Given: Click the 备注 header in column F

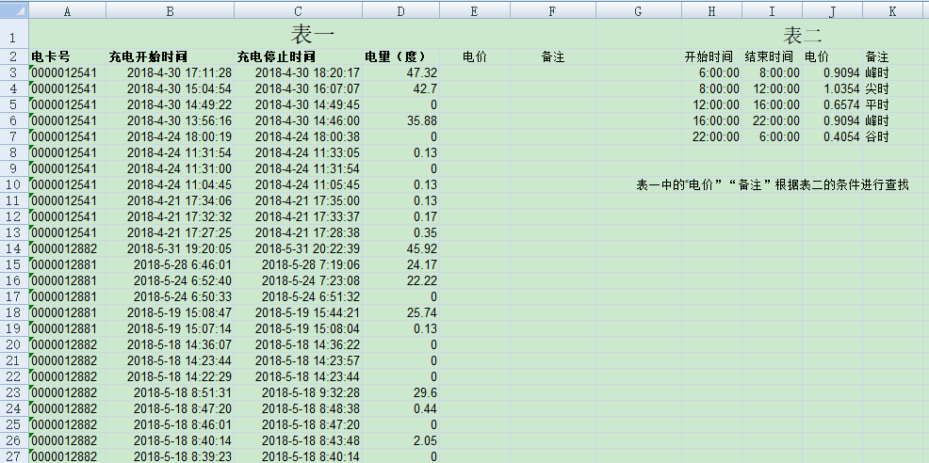Looking at the screenshot, I should (x=553, y=56).
